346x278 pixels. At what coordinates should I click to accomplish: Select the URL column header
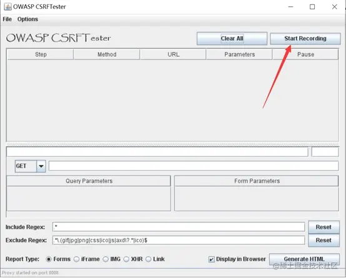point(173,54)
